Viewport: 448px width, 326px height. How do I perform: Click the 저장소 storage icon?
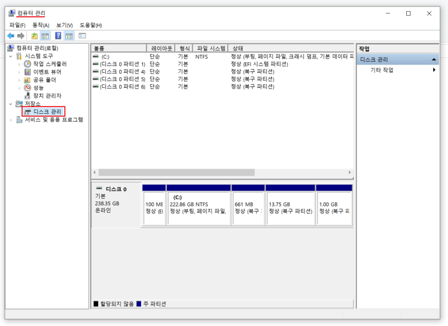point(19,103)
